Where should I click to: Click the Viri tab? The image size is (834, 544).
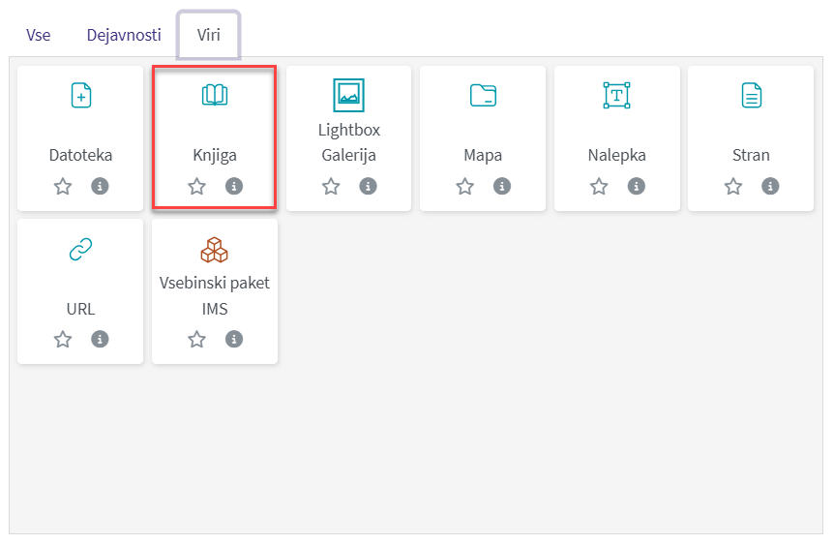[x=209, y=36]
